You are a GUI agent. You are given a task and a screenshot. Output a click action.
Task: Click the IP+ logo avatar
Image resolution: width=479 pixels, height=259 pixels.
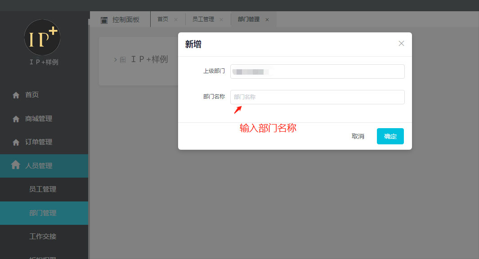(42, 37)
